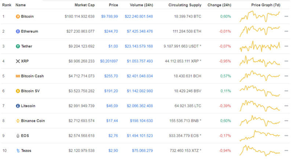The image size is (293, 161).
Task: Open the more options menu for Tezos
Action: point(286,150)
